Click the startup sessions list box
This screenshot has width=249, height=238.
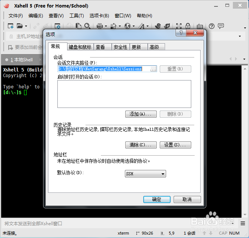[x=124, y=94]
